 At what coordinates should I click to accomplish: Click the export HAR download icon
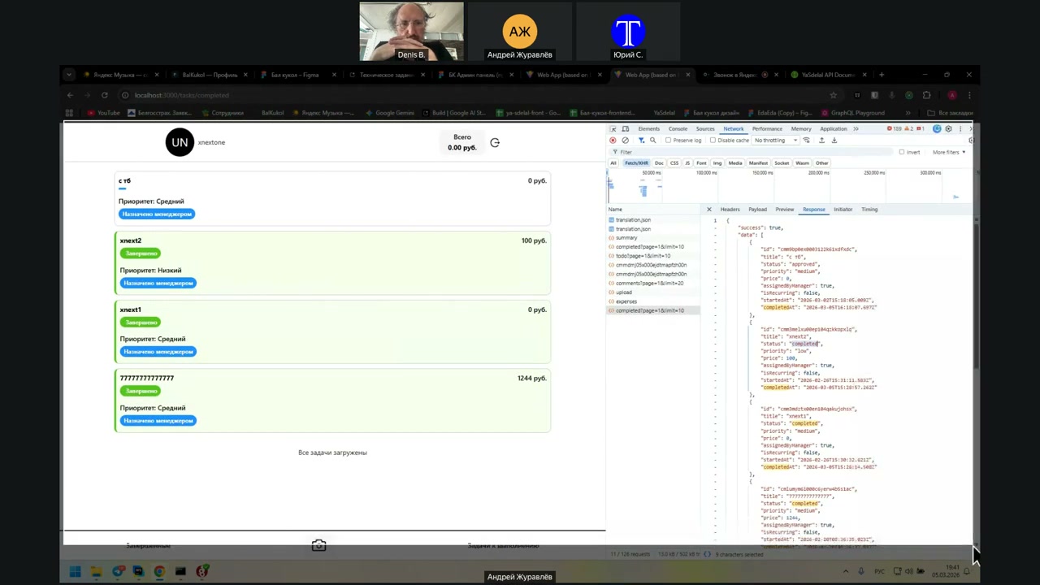click(834, 141)
